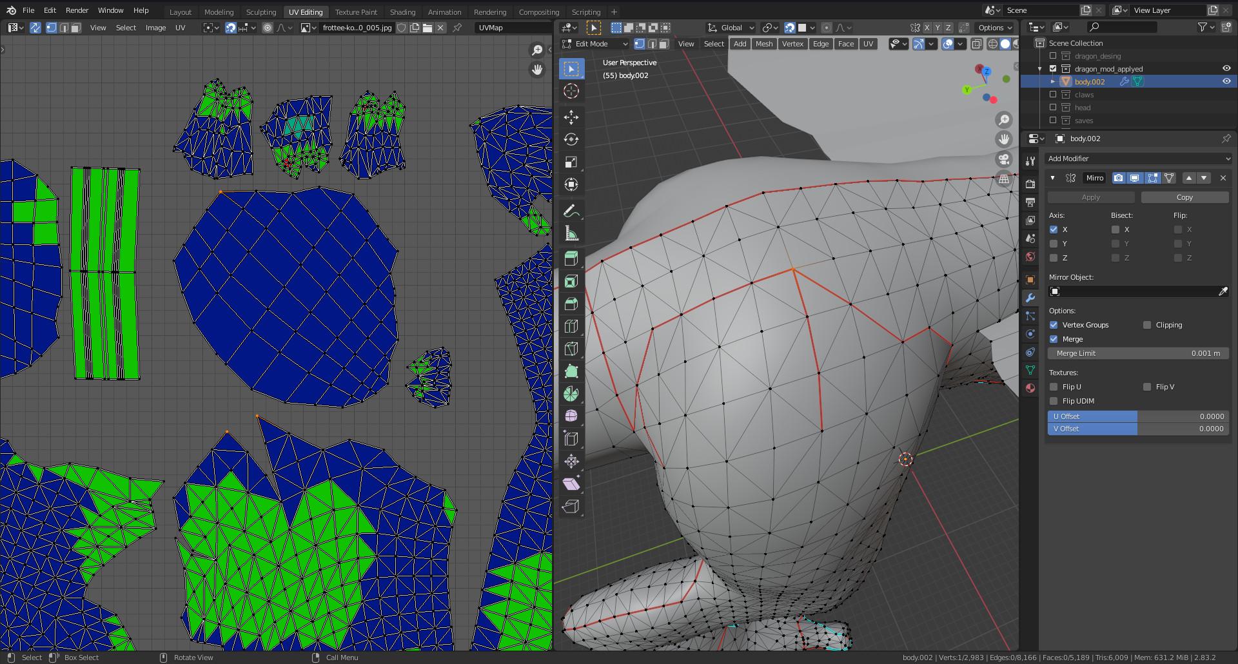Select the Move tool in the viewport toolbar
The image size is (1238, 664).
[x=571, y=117]
